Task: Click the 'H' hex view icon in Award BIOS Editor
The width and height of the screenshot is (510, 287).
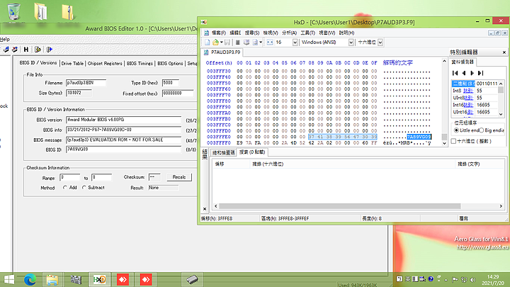Action: click(26, 50)
